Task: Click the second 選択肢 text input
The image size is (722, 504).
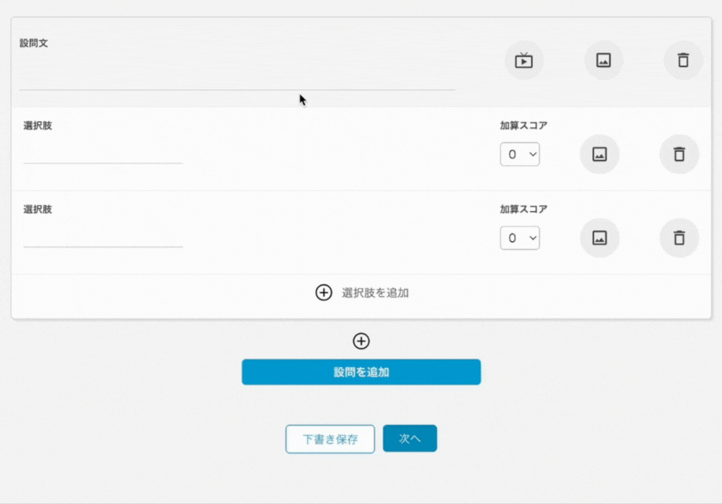Action: 103,237
